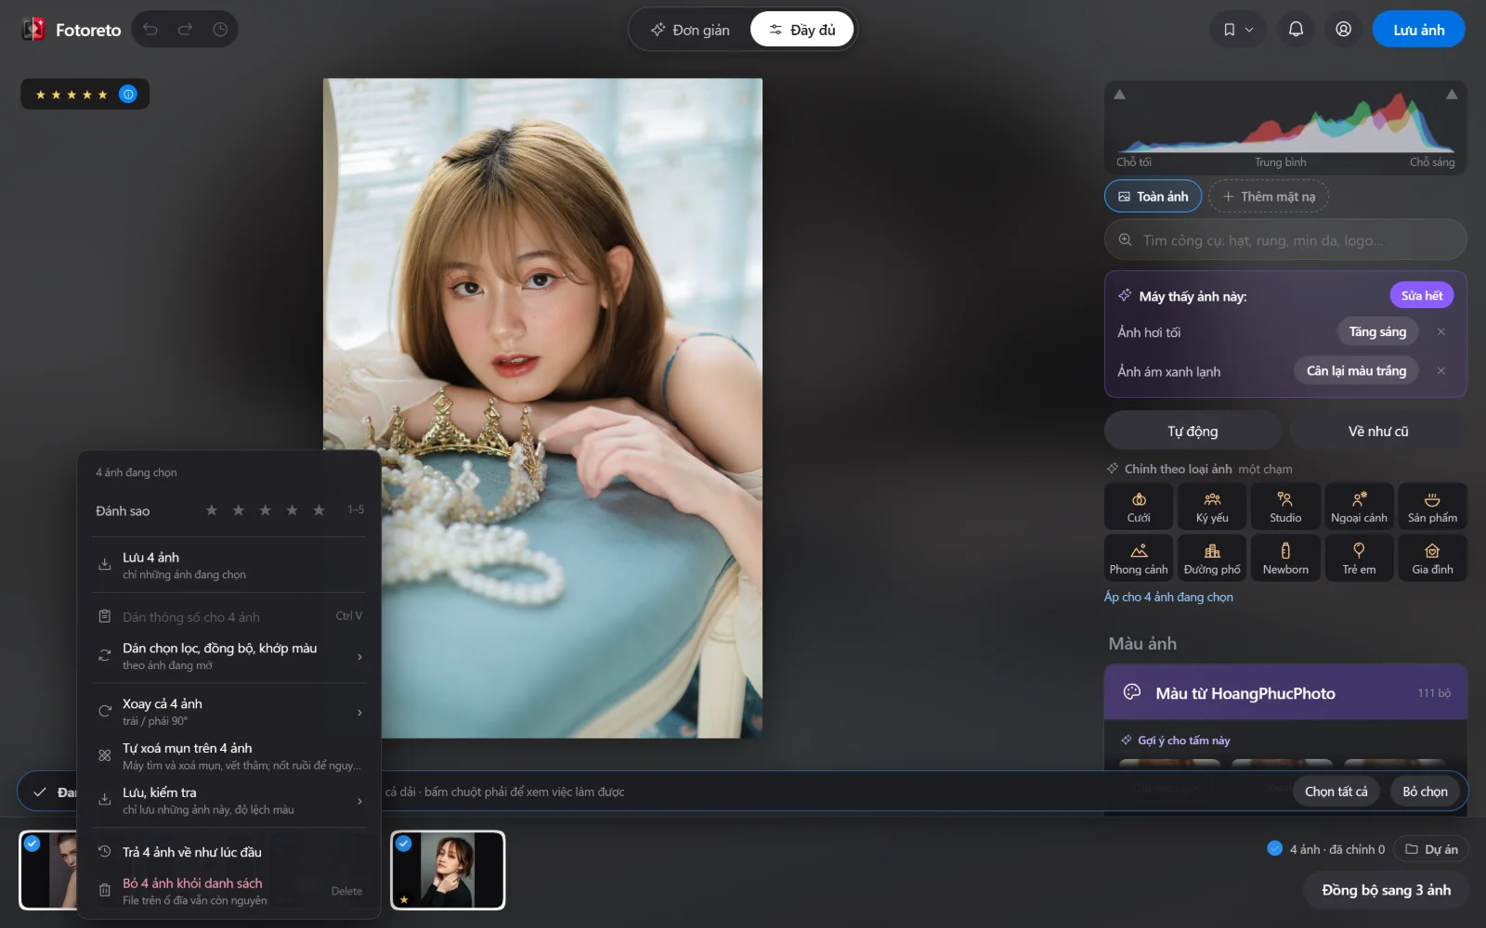The height and width of the screenshot is (928, 1486).
Task: Uncheck the first filmstrip thumbnail checkbox
Action: pyautogui.click(x=33, y=844)
